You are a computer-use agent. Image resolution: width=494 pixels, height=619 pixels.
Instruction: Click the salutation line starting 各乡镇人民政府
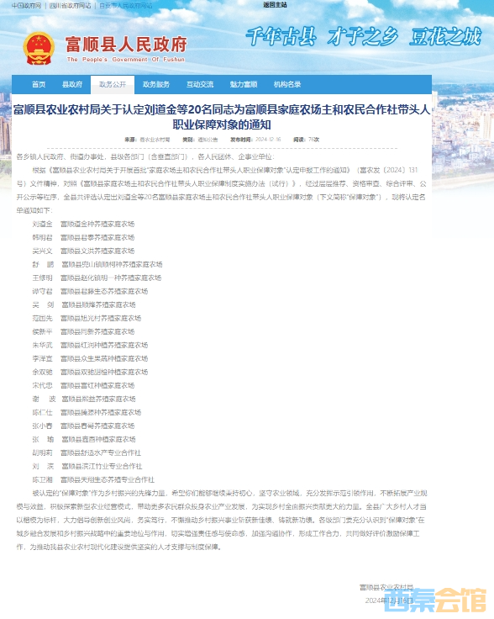point(145,156)
